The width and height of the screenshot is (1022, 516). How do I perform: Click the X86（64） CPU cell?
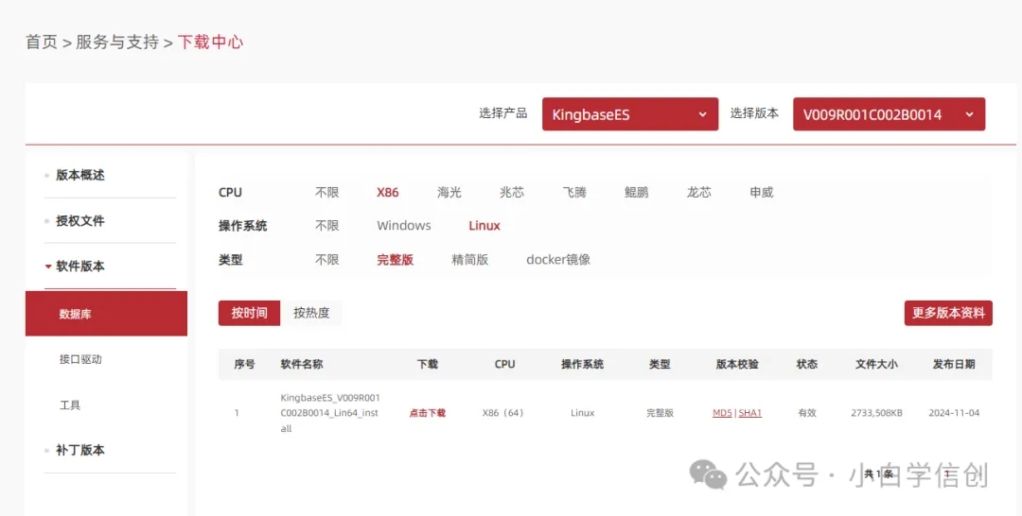[503, 413]
